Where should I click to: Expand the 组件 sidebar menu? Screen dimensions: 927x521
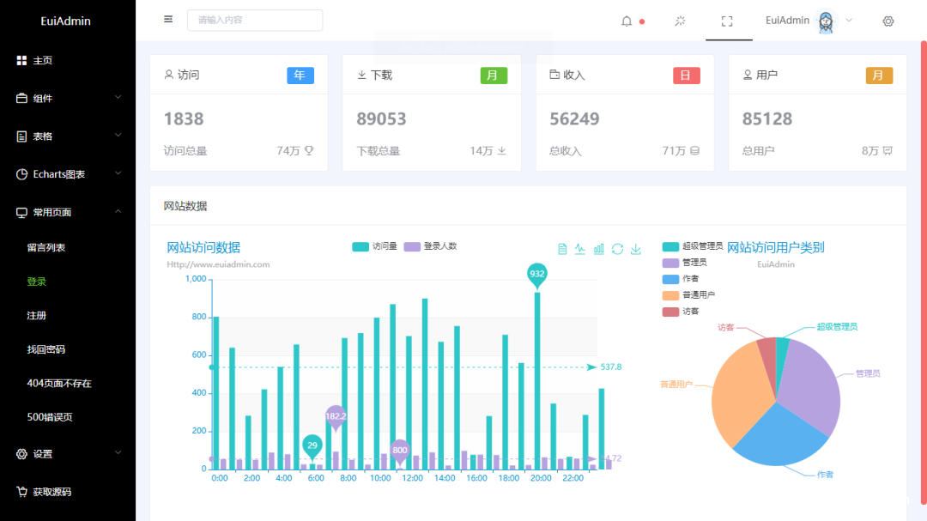click(68, 98)
